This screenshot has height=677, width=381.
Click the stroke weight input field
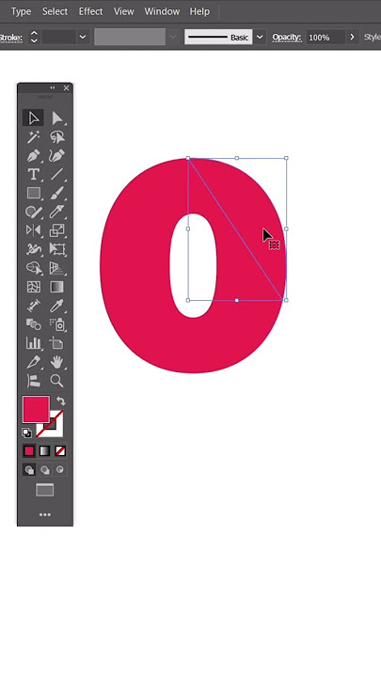[59, 37]
